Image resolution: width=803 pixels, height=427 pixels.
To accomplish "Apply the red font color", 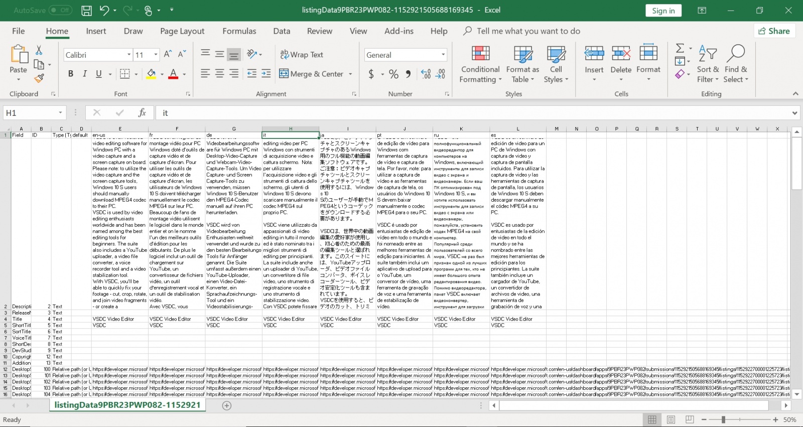I will pos(174,74).
